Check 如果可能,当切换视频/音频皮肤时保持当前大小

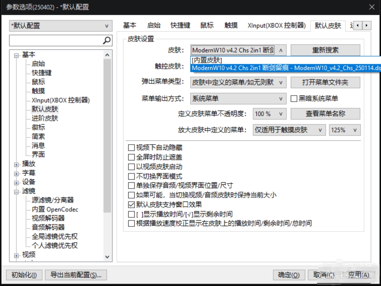(131, 195)
